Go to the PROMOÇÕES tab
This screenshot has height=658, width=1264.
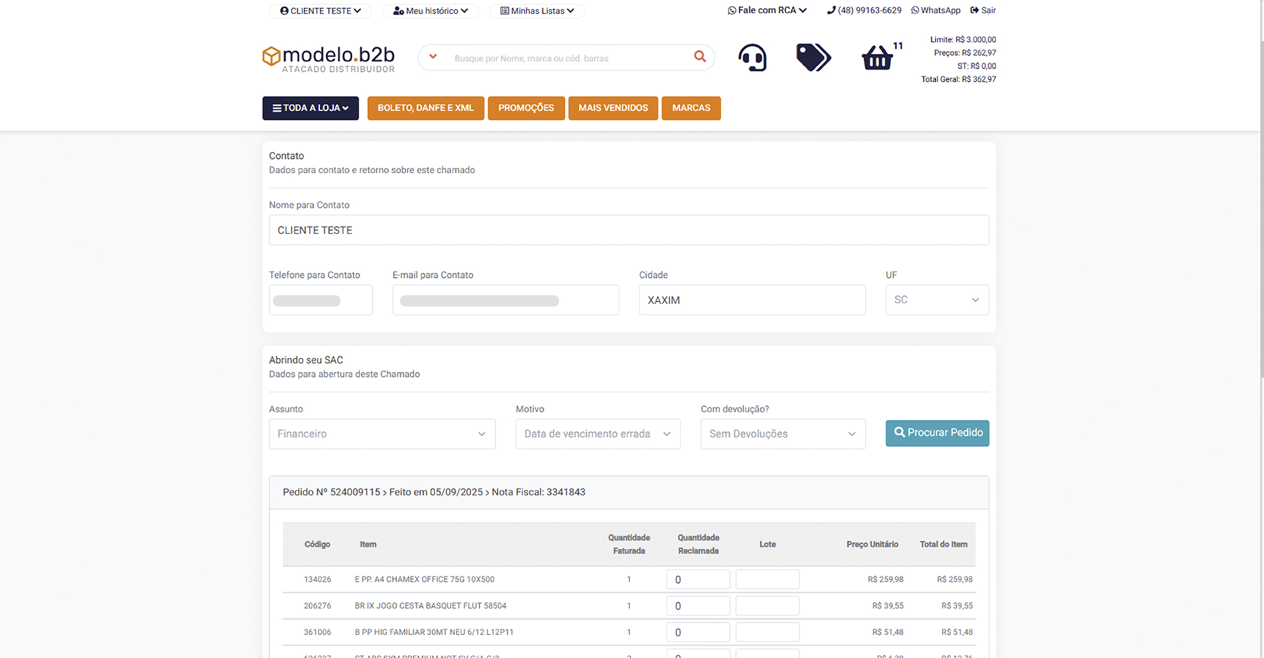click(x=525, y=109)
